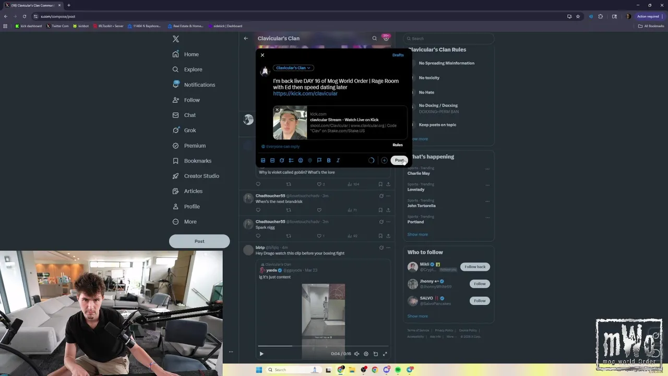Toggle italic formatting in composer
668x376 pixels.
pos(338,160)
